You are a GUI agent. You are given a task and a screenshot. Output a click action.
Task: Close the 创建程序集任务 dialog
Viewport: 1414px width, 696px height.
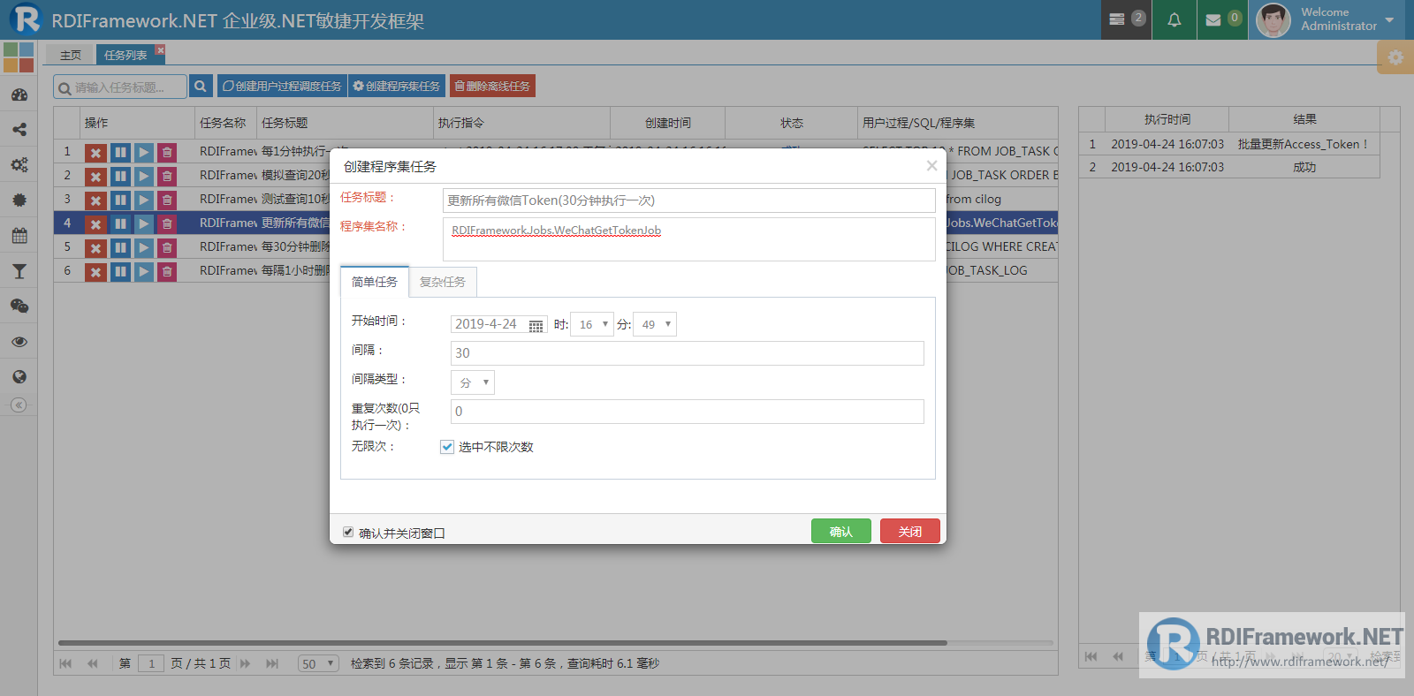931,166
